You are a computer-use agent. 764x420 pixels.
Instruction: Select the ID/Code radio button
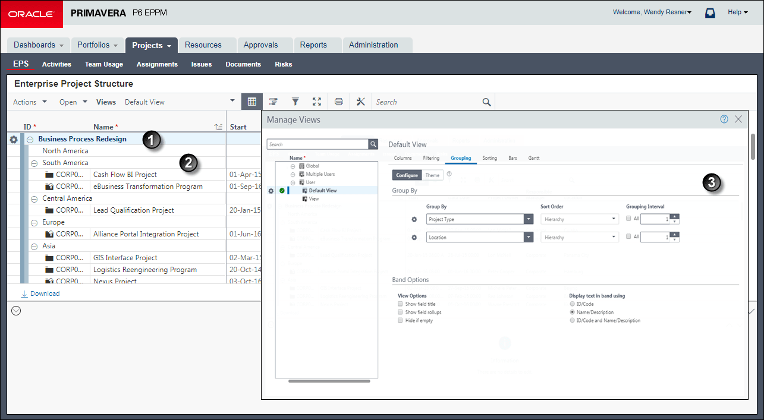click(572, 304)
